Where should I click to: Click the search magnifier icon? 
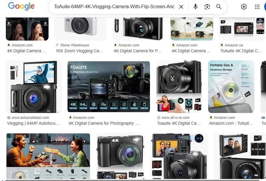pos(219,6)
